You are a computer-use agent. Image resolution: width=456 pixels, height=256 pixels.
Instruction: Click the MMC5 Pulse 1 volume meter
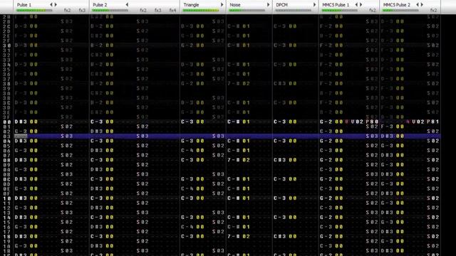coord(339,11)
